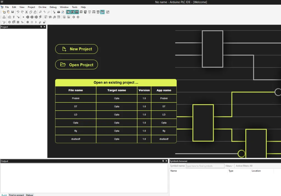Screen dimensions: 281x196
Task: Close the Project panel with its X
Action: pos(44,27)
